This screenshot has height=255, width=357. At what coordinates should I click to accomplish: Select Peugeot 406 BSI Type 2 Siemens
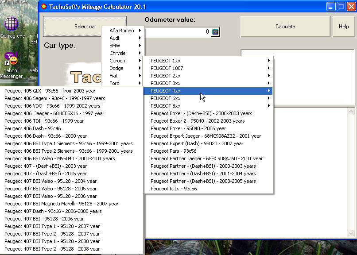point(71,151)
